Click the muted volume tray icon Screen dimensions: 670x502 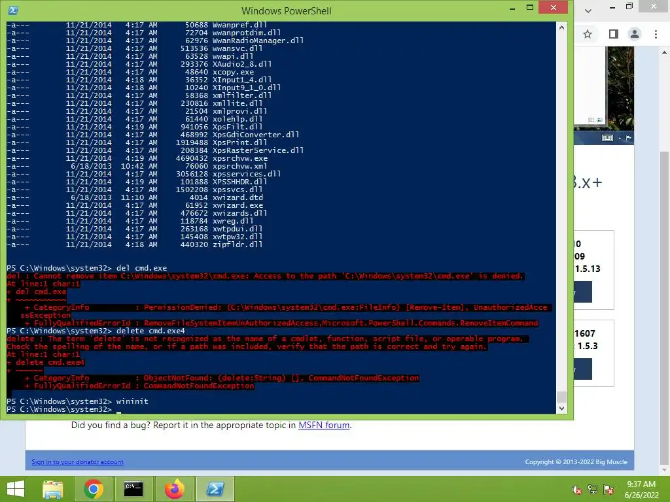[x=577, y=490]
